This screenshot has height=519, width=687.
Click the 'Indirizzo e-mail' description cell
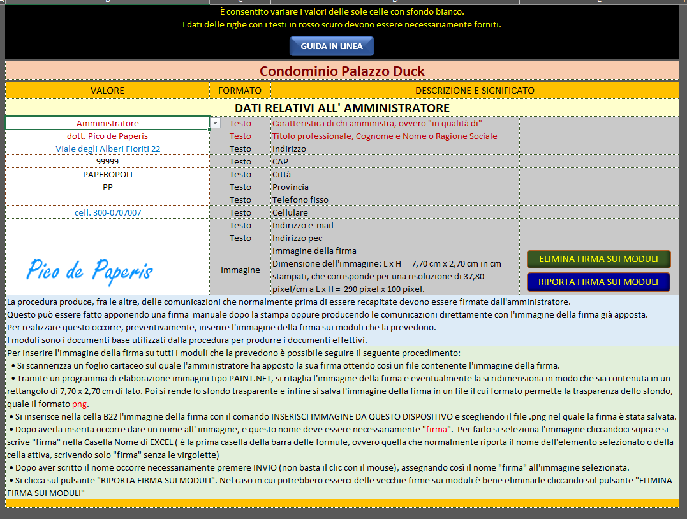(x=395, y=225)
